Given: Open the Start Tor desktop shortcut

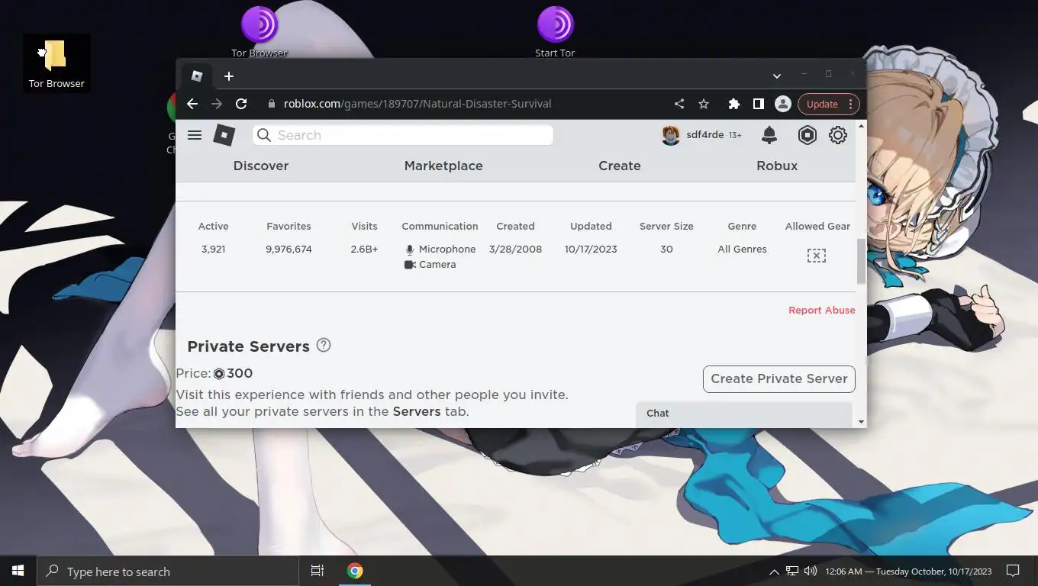Looking at the screenshot, I should (x=555, y=31).
